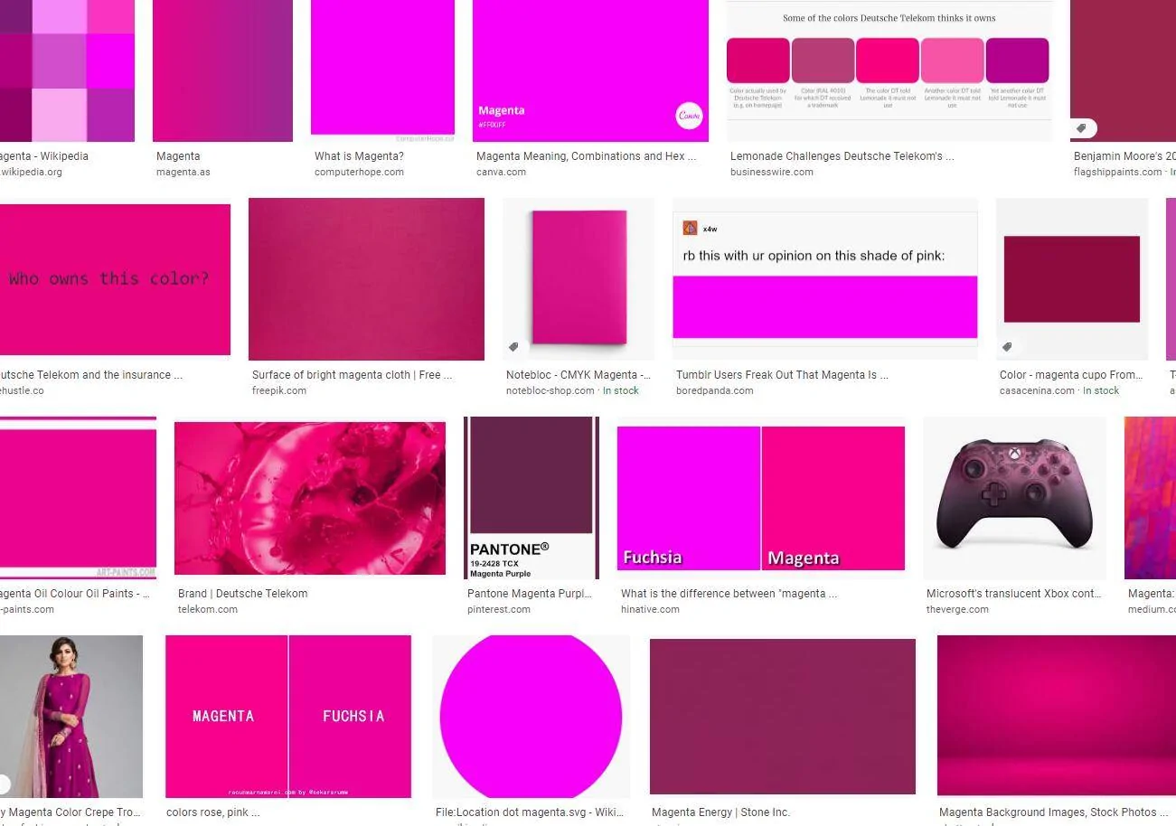Click the 'Pantone Magenta Purpl...' title link
This screenshot has width=1176, height=826.
pyautogui.click(x=529, y=594)
